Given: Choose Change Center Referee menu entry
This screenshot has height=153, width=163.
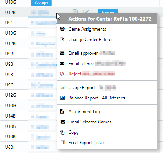Looking at the screenshot, I should pos(91,40).
